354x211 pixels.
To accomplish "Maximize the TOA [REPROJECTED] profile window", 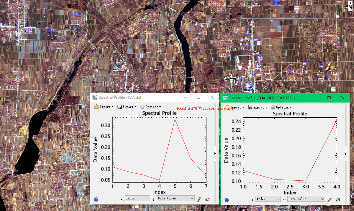I will click(329, 98).
